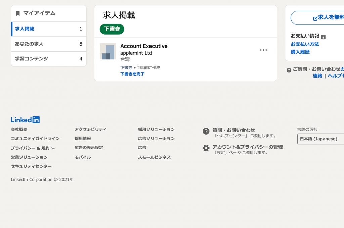Expand the プライバシー & 規約 footer dropdown

click(33, 148)
